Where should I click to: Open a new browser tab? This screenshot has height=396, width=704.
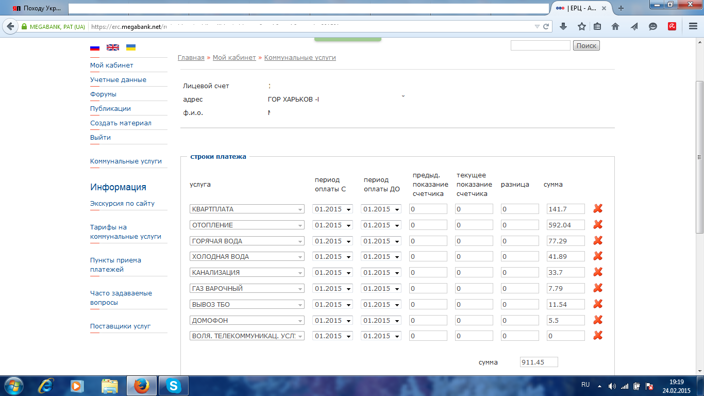621,8
